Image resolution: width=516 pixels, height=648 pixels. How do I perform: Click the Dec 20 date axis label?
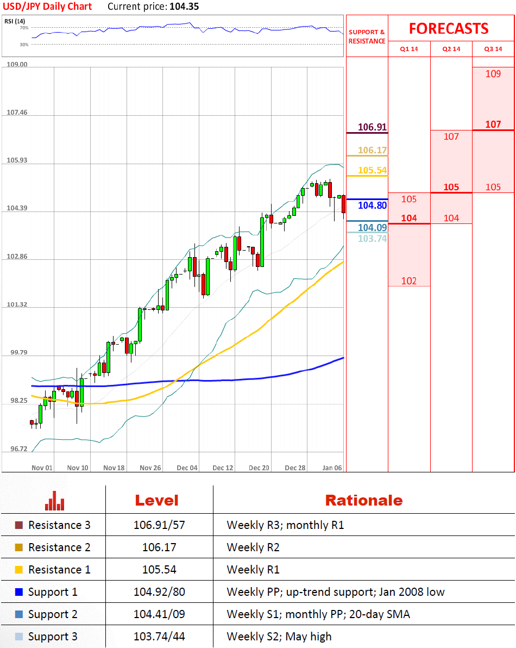click(x=259, y=468)
